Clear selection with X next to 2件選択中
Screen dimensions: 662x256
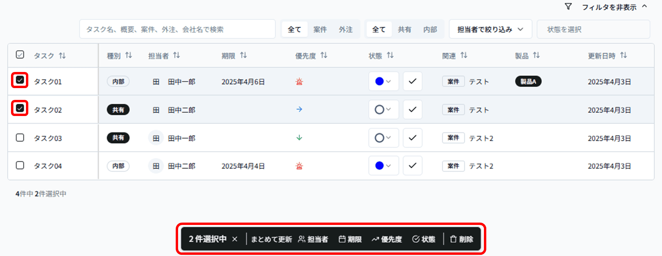click(235, 239)
